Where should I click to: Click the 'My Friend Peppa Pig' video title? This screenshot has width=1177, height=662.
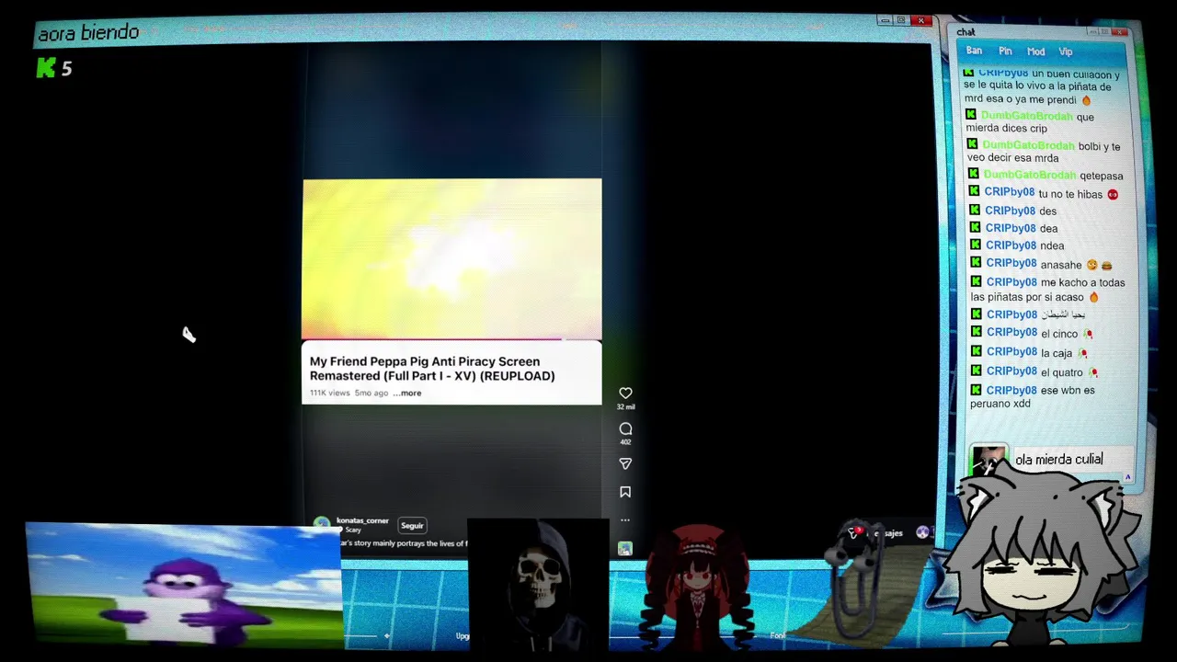point(432,369)
